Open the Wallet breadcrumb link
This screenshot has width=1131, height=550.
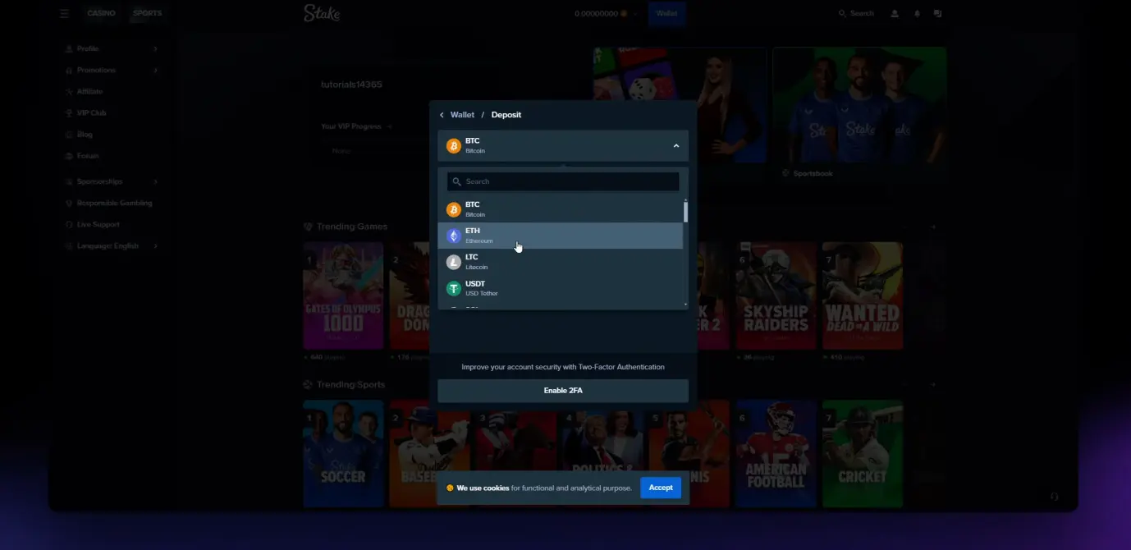(462, 115)
